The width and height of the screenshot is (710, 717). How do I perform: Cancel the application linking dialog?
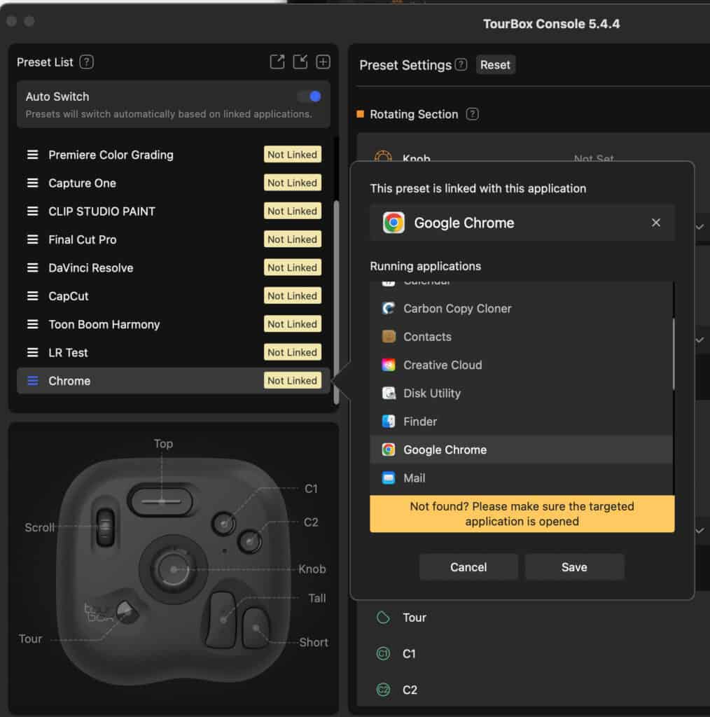468,567
